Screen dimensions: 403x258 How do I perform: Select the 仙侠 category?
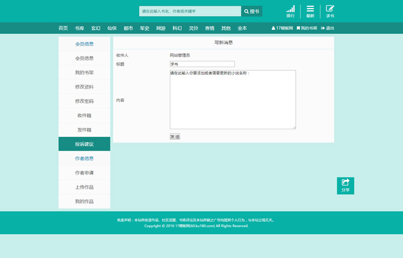[112, 28]
